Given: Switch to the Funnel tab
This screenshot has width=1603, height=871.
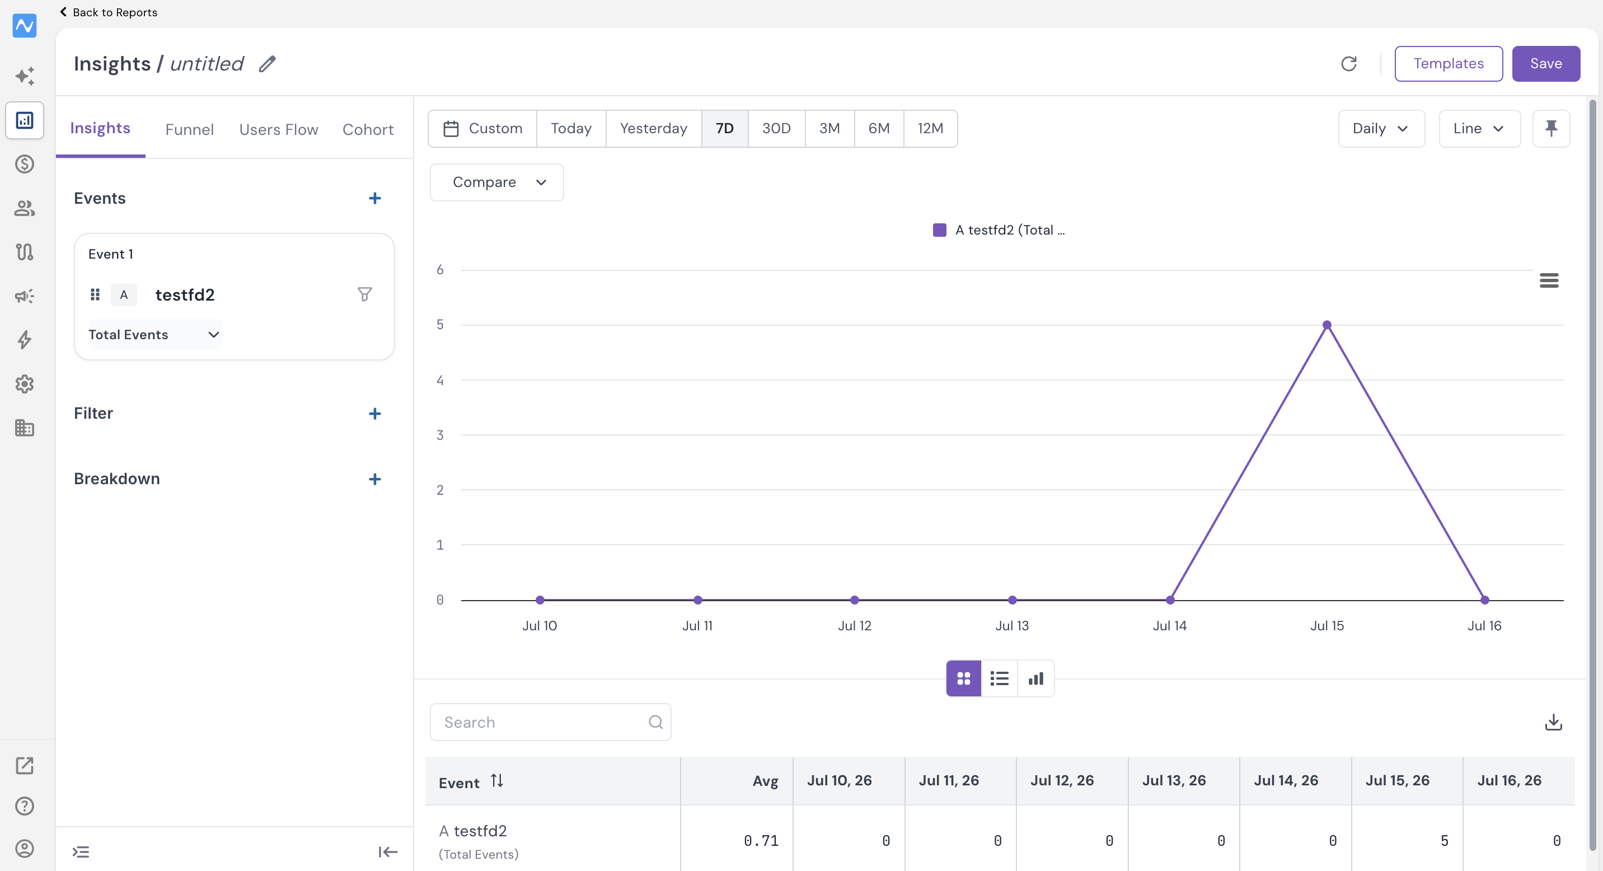Looking at the screenshot, I should [x=189, y=129].
